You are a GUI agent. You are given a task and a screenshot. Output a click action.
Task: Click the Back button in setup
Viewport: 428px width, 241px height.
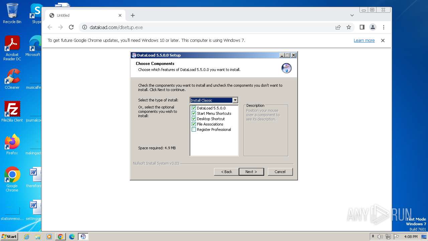pyautogui.click(x=226, y=172)
